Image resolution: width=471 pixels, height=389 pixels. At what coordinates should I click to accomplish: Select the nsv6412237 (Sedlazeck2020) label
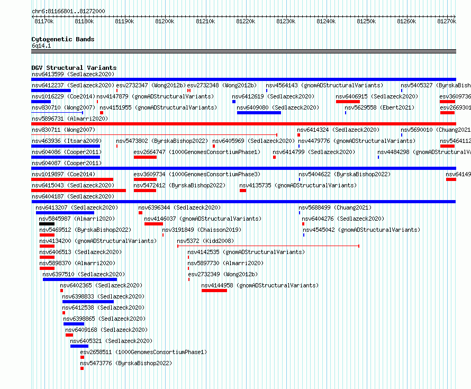(x=73, y=85)
